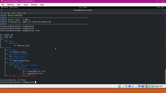Click pom1.xml in the tree output
Image resolution: width=166 pixels, height=93 pixels.
click(x=9, y=35)
